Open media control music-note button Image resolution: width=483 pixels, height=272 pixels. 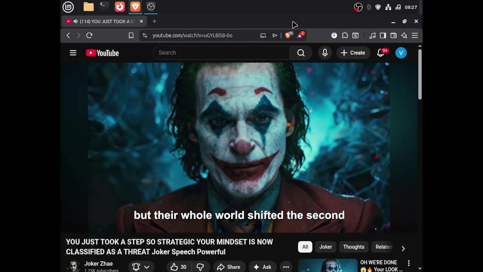[372, 36]
